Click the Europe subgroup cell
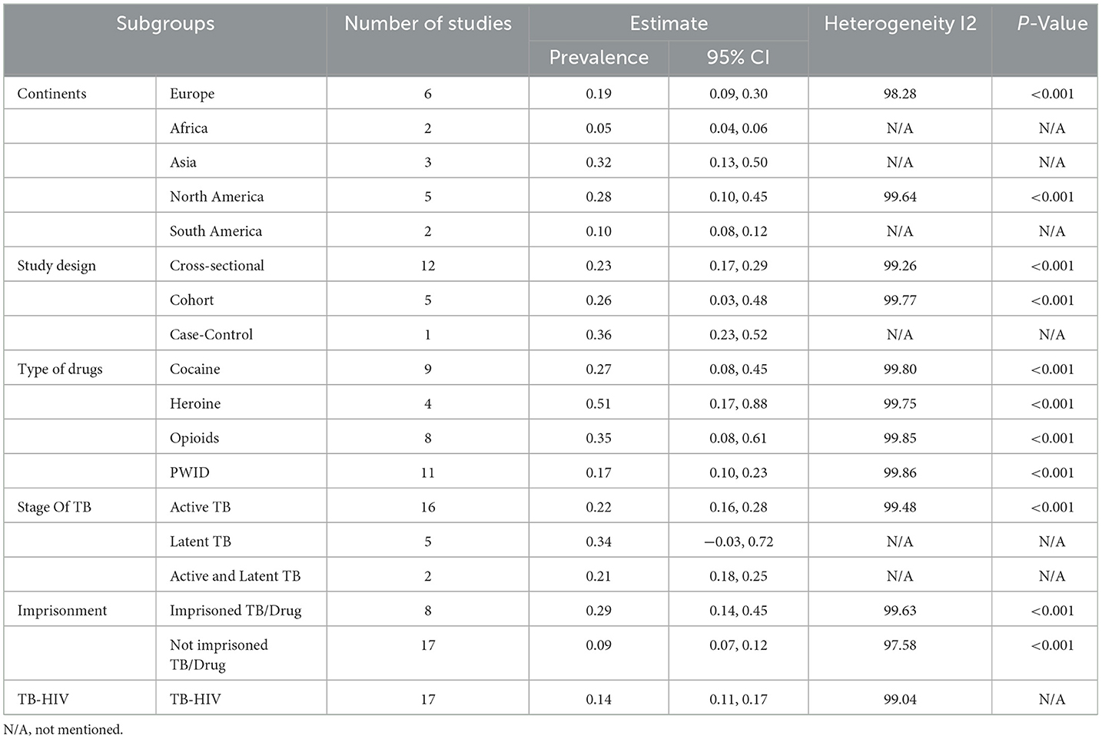 (192, 94)
